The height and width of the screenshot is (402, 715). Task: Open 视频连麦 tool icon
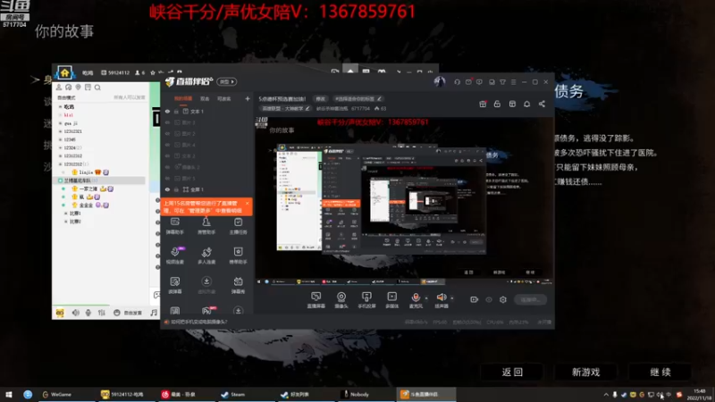click(174, 255)
